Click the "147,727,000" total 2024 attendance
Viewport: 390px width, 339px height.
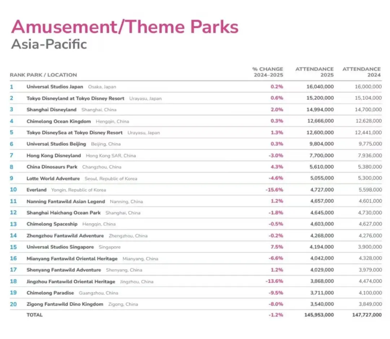pos(367,315)
